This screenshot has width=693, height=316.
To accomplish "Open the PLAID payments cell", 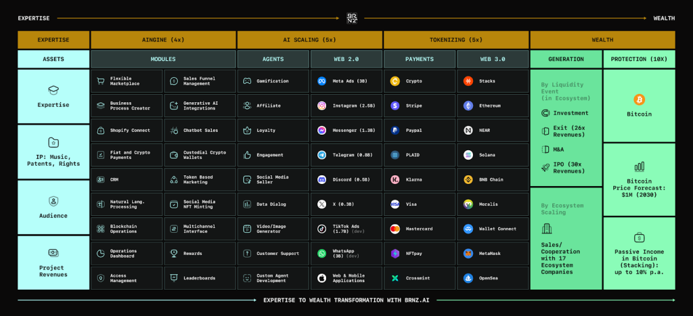I will tap(420, 155).
